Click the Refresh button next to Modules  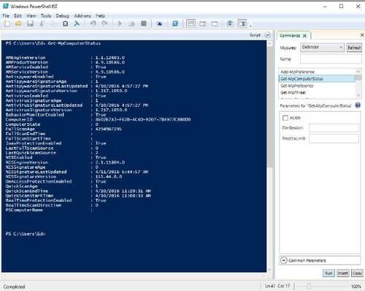pos(354,48)
